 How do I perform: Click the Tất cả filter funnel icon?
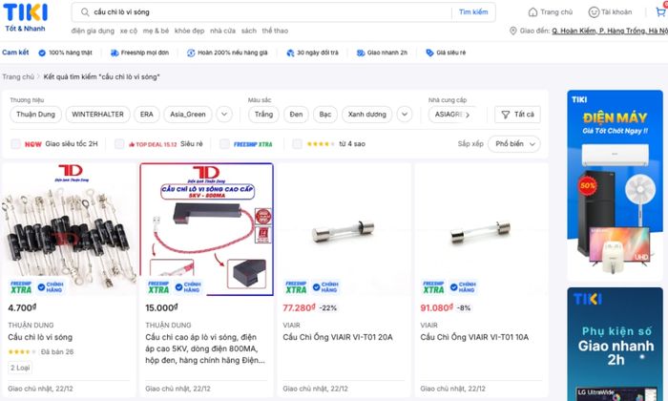506,115
